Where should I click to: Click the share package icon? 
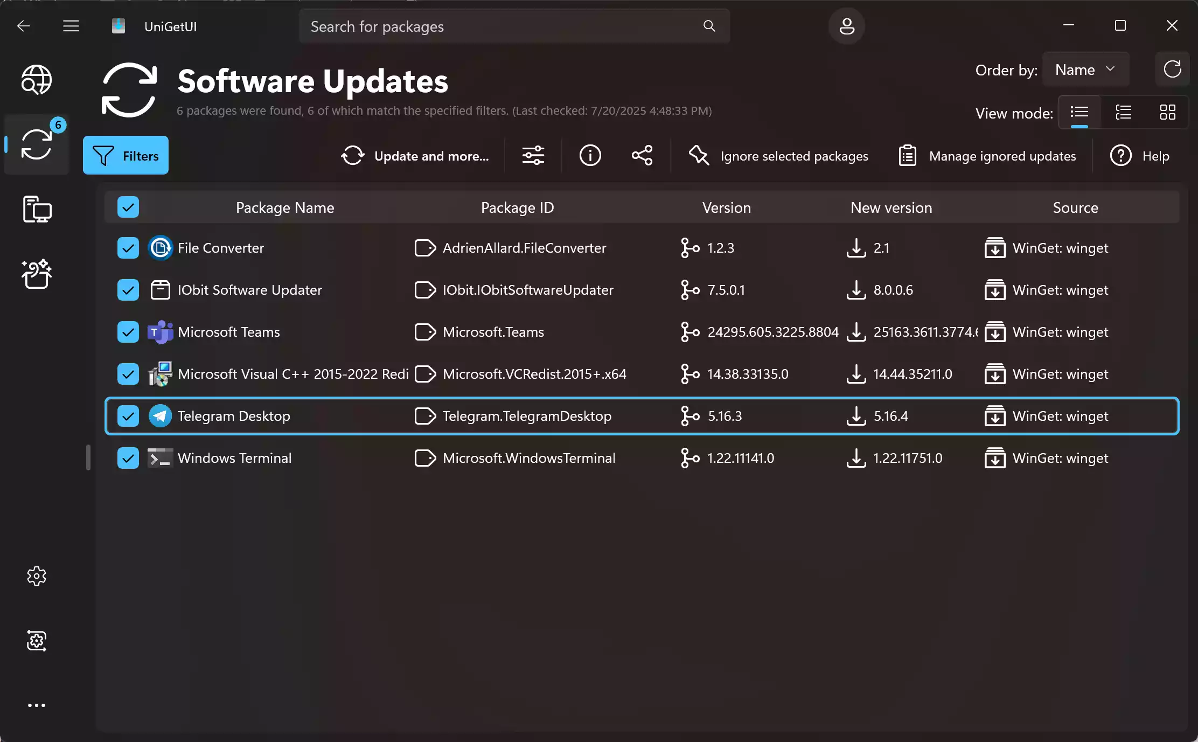click(642, 156)
